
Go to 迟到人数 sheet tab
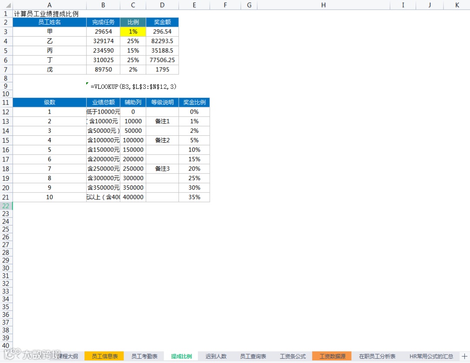pyautogui.click(x=216, y=356)
